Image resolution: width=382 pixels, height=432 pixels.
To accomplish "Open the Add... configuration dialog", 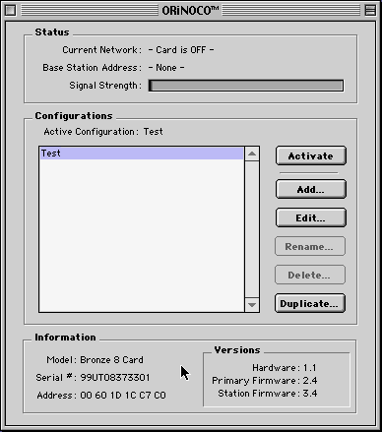I will [311, 189].
